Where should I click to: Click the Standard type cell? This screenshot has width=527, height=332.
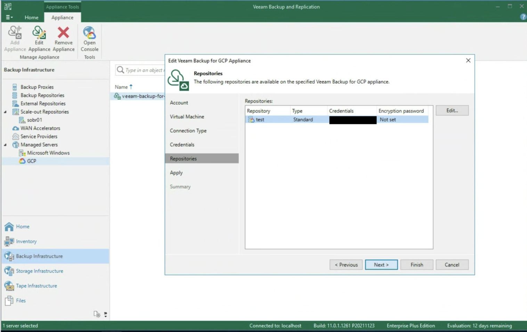[x=303, y=119]
